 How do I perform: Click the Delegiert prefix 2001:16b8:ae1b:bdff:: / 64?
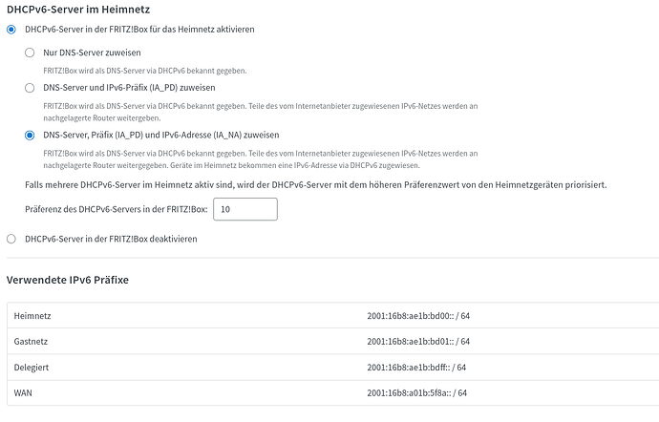416,367
